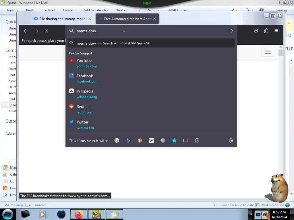
Task: Select Facebook suggestion facebook.com
Action: pos(151,78)
